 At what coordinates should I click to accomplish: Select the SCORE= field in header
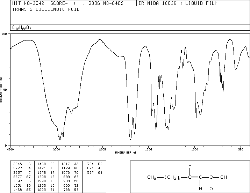coord(68,3)
